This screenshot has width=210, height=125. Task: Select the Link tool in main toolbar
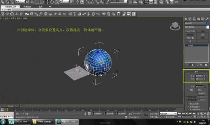pos(3,2)
